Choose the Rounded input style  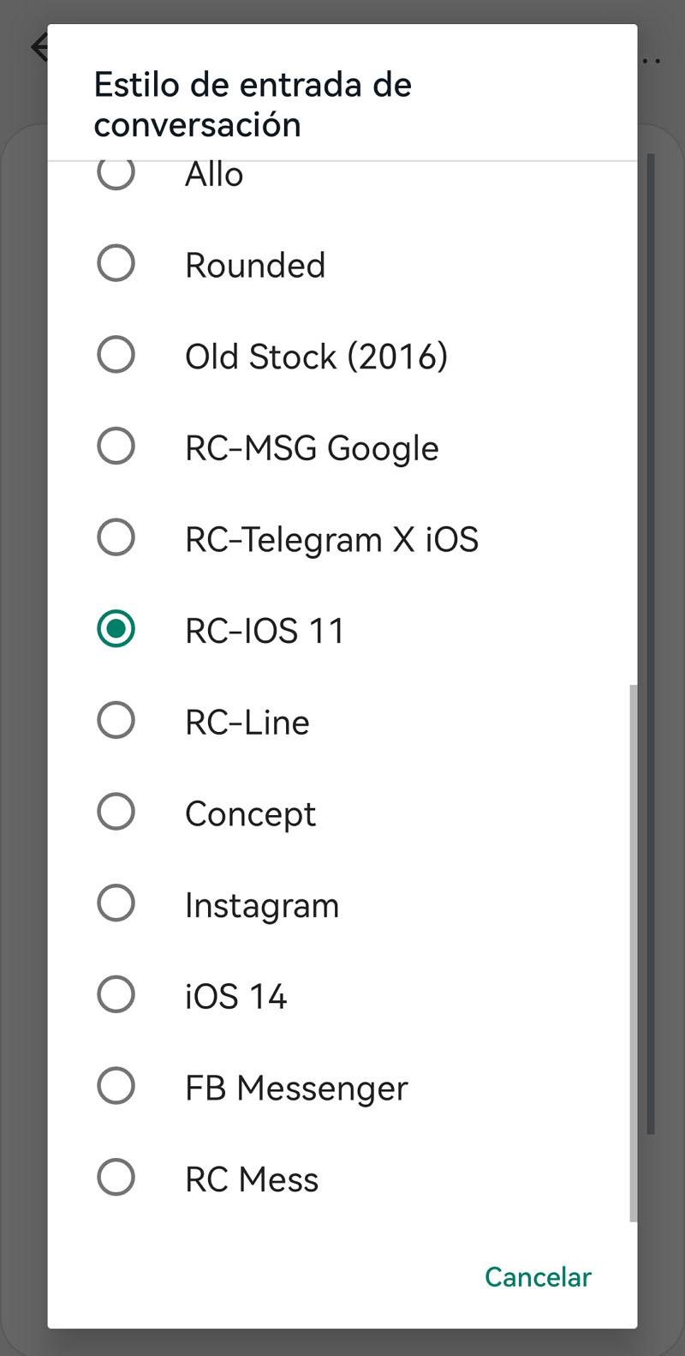(116, 264)
